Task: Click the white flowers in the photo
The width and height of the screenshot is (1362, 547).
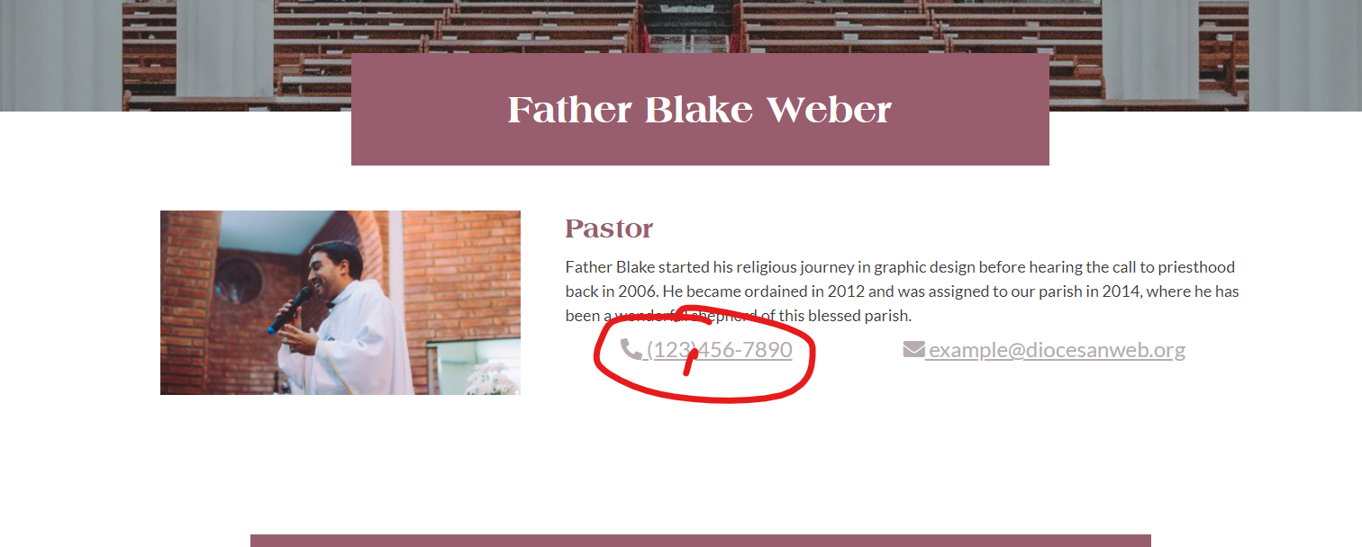Action: point(491,379)
